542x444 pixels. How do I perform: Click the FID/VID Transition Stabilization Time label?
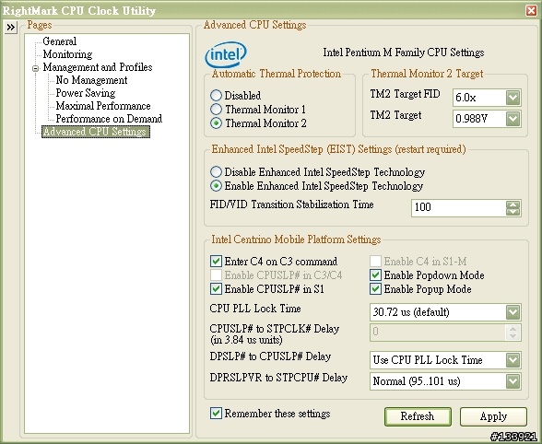291,204
